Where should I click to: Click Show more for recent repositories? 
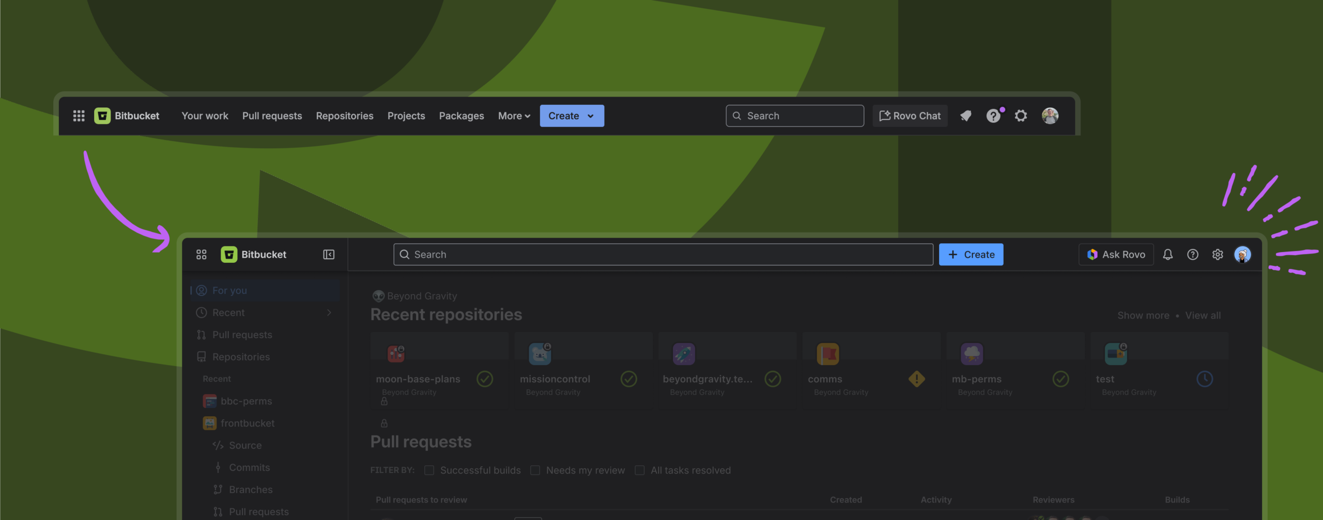coord(1143,316)
